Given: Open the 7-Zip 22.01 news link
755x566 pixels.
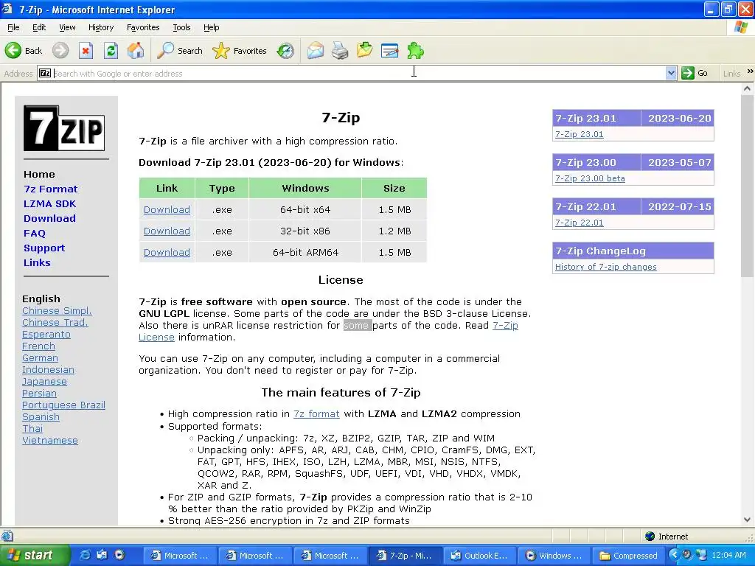Looking at the screenshot, I should pos(580,223).
